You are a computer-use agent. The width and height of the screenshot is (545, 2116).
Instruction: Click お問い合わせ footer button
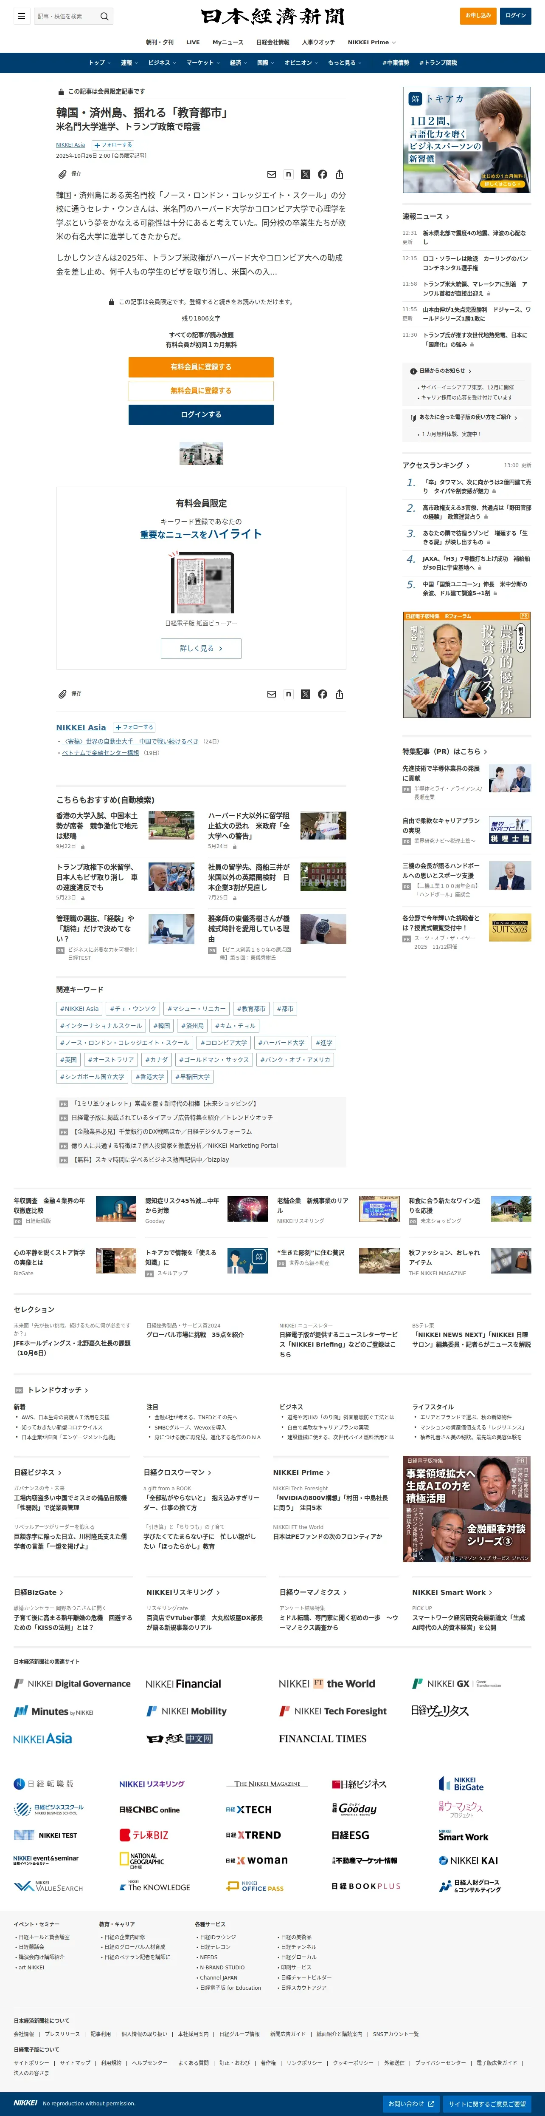[x=412, y=2104]
